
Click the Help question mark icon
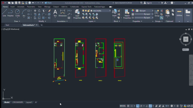tap(172, 3)
